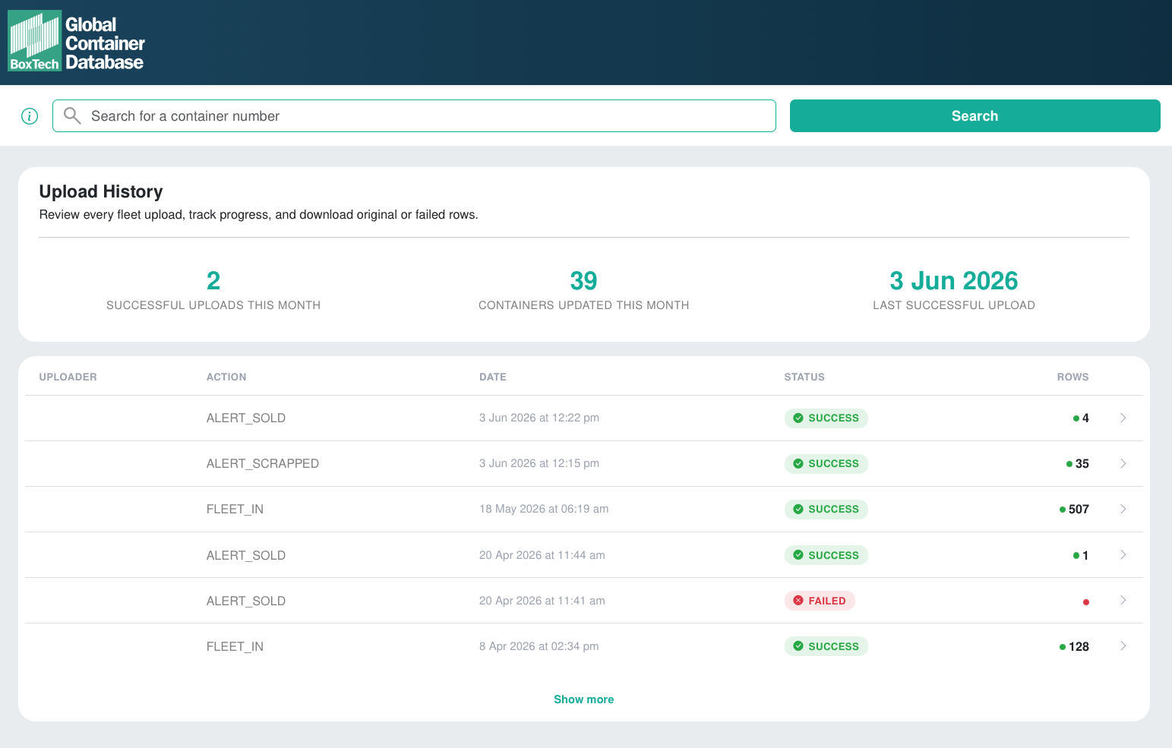Click the red dot in FAILED row
The height and width of the screenshot is (748, 1172).
(x=1086, y=601)
